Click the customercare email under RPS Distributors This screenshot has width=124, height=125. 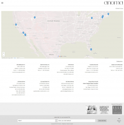tap(19, 72)
